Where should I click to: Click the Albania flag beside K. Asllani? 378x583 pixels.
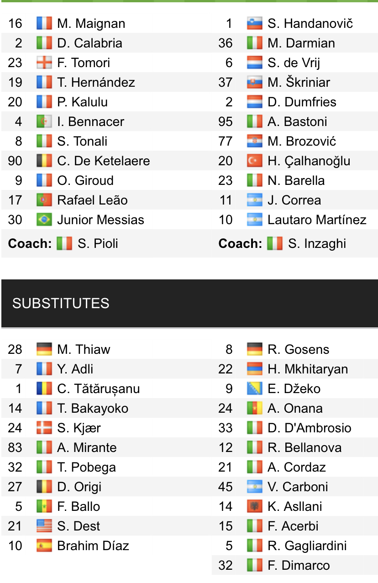255,506
